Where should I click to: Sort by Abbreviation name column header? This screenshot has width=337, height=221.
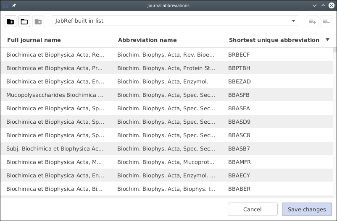coord(147,40)
